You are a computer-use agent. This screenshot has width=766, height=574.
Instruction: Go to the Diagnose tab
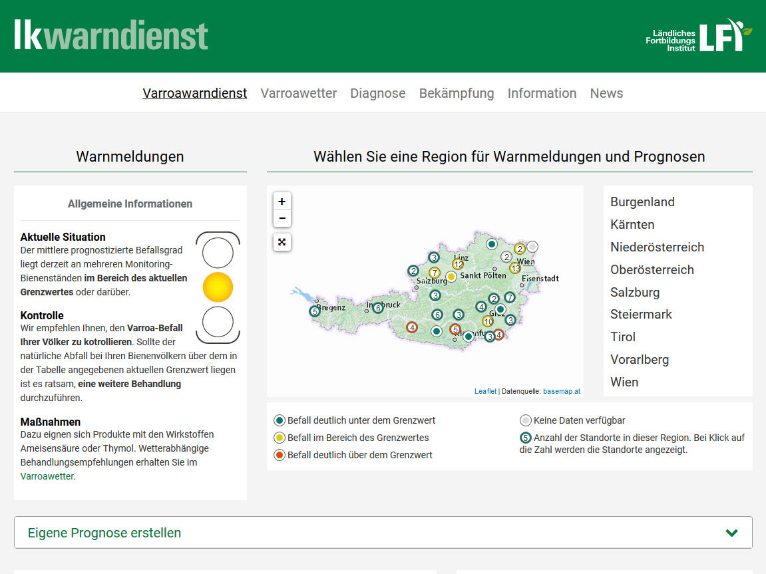[x=378, y=93]
